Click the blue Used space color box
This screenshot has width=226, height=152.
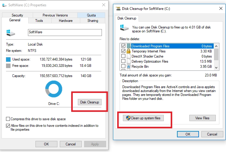click(x=8, y=59)
